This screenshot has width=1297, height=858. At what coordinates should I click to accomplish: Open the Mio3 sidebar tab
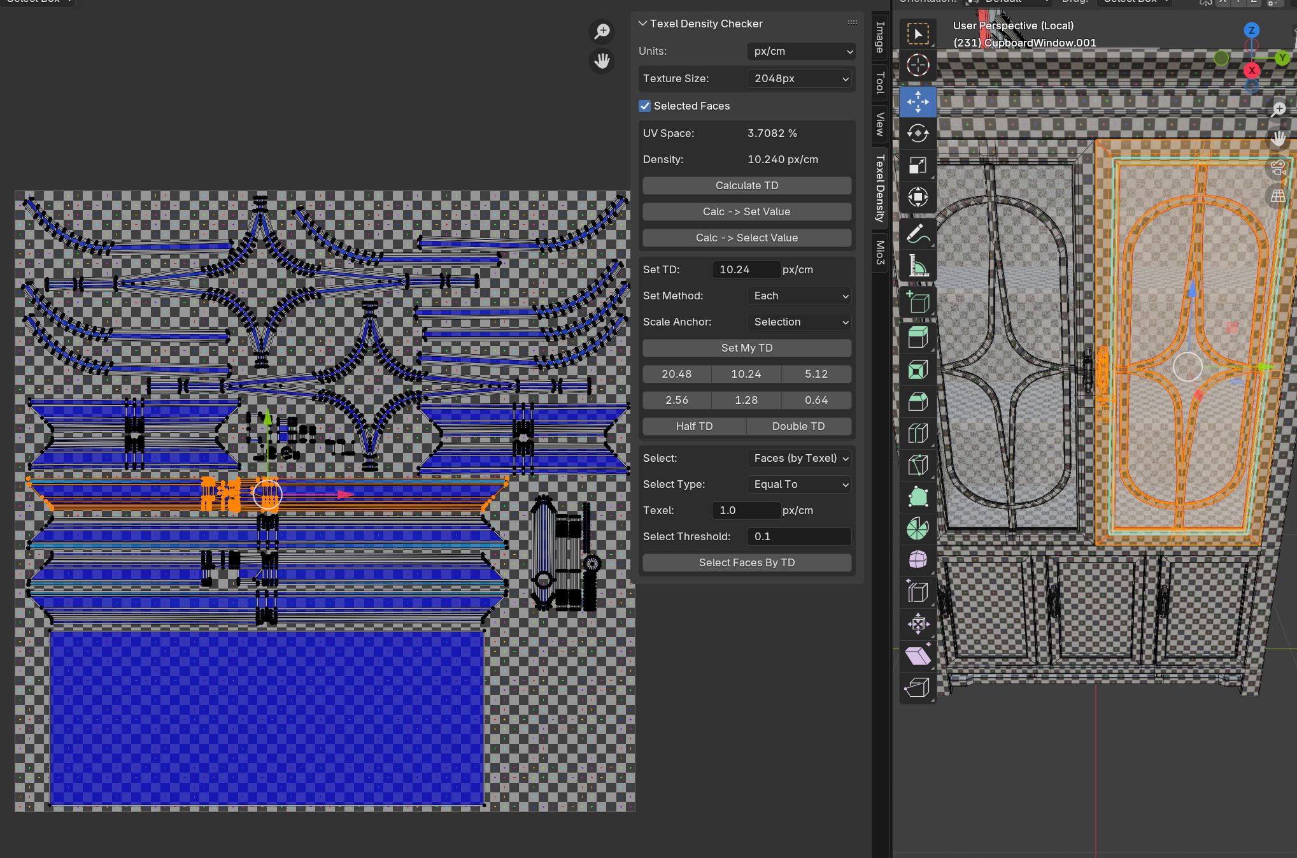coord(880,252)
